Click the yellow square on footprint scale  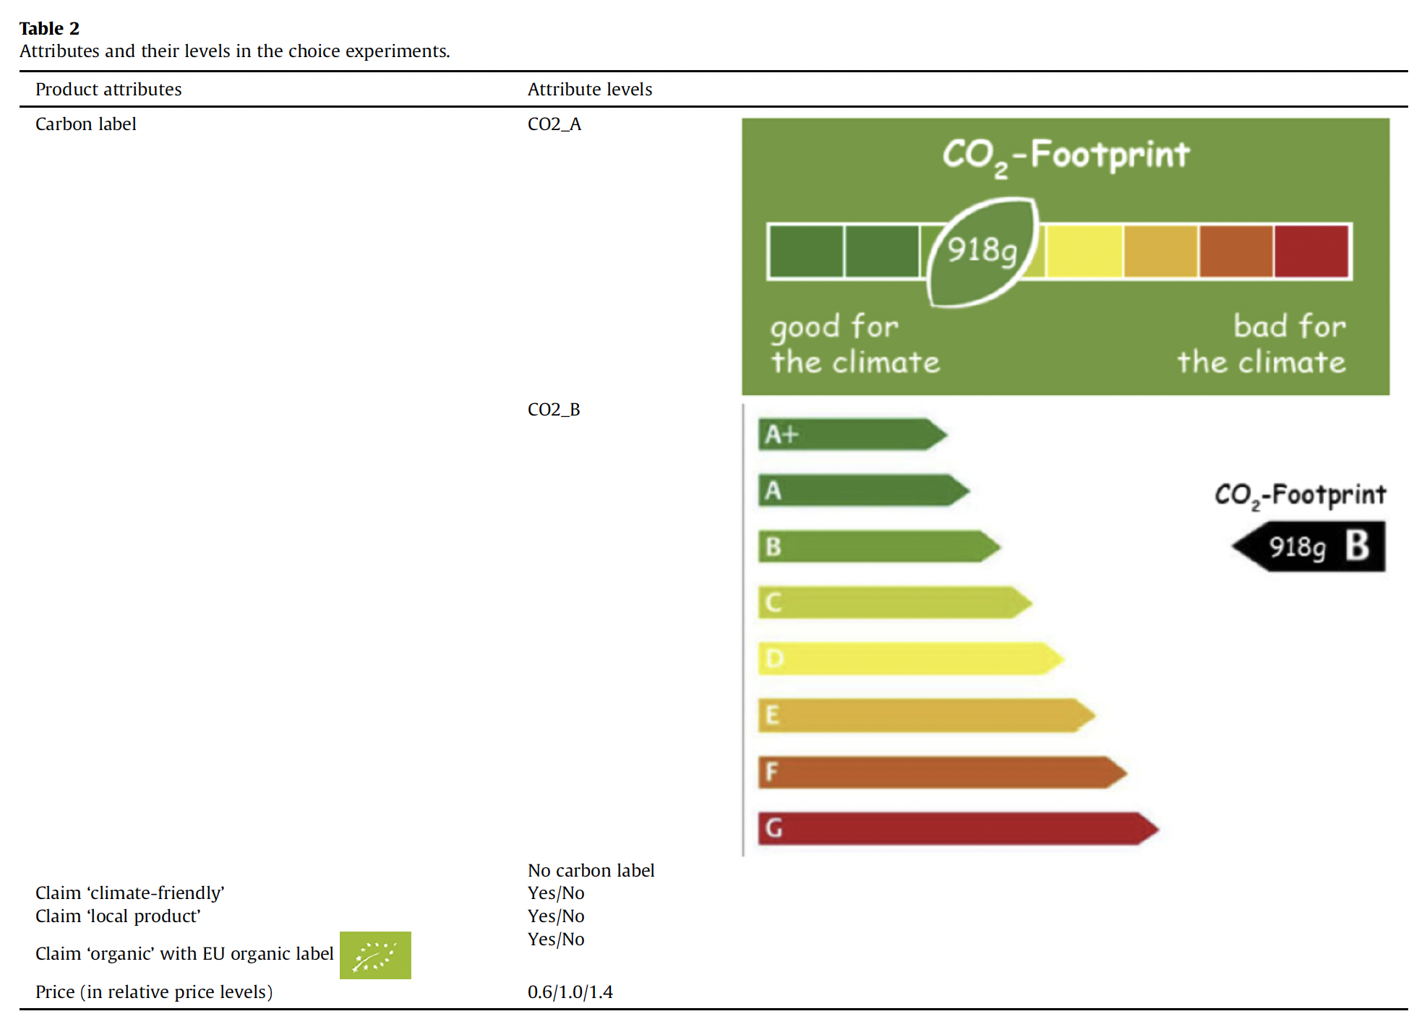(1084, 251)
